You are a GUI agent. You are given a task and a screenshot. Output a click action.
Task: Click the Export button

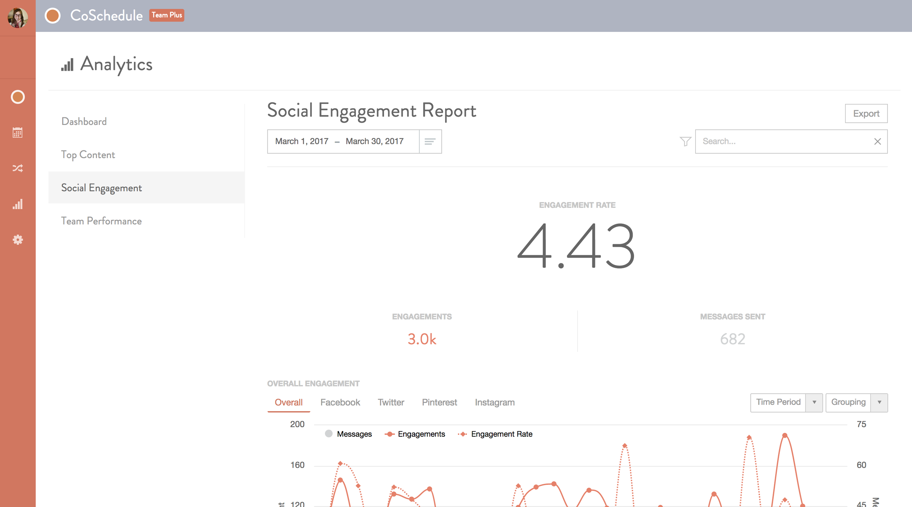(866, 113)
